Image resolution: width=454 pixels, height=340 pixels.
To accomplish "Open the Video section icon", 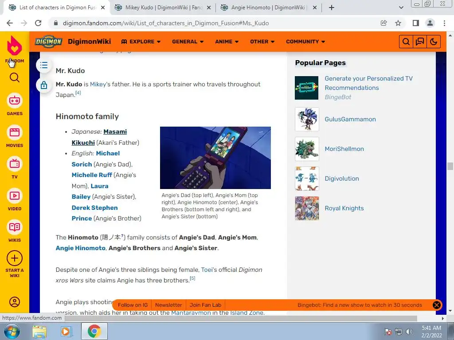I will pyautogui.click(x=15, y=196).
